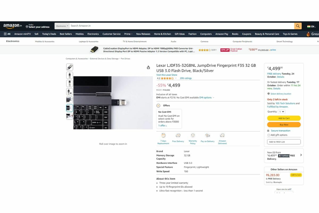Click the Free Delivery truck icon
319x213 pixels.
tap(178, 136)
